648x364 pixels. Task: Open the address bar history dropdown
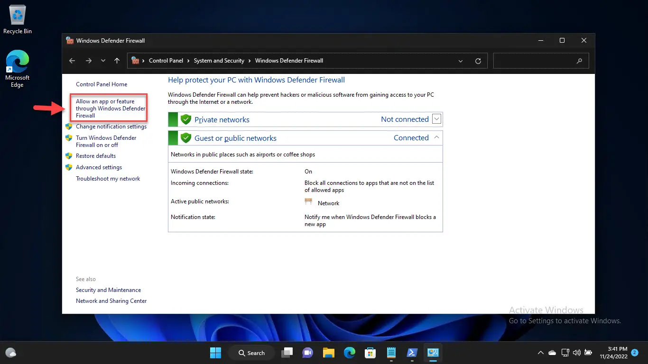point(461,61)
